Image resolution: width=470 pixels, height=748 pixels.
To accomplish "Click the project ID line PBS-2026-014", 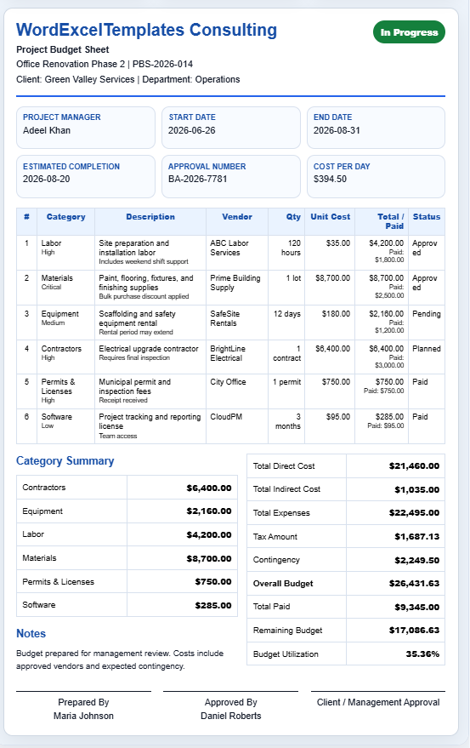I will click(x=105, y=64).
